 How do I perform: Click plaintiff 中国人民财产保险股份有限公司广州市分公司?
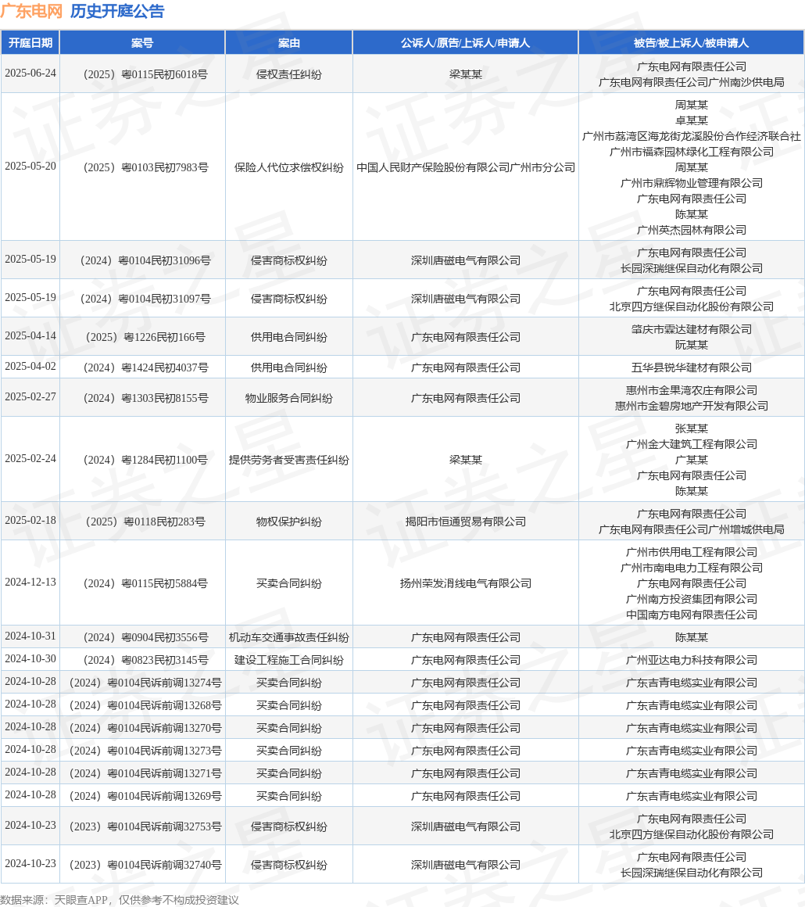[466, 168]
